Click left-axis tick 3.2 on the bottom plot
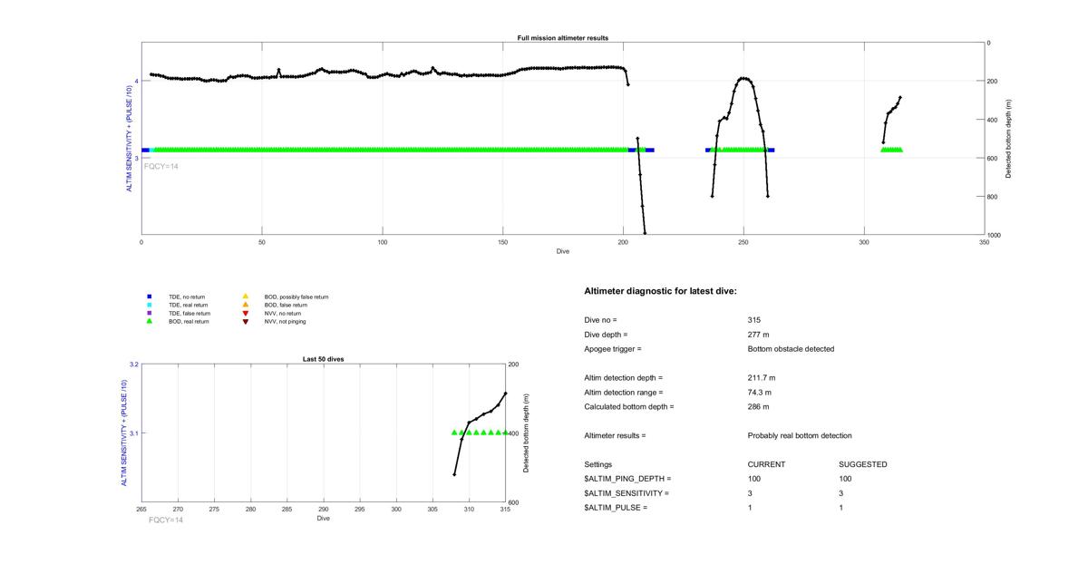This screenshot has width=1088, height=564. [133, 365]
